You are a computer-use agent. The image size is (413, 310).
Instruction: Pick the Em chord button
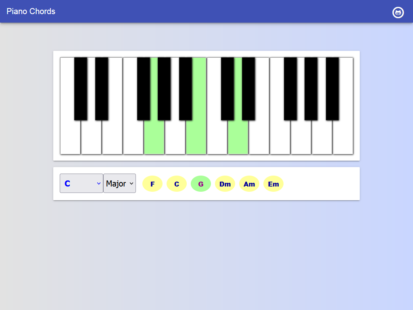(x=273, y=184)
